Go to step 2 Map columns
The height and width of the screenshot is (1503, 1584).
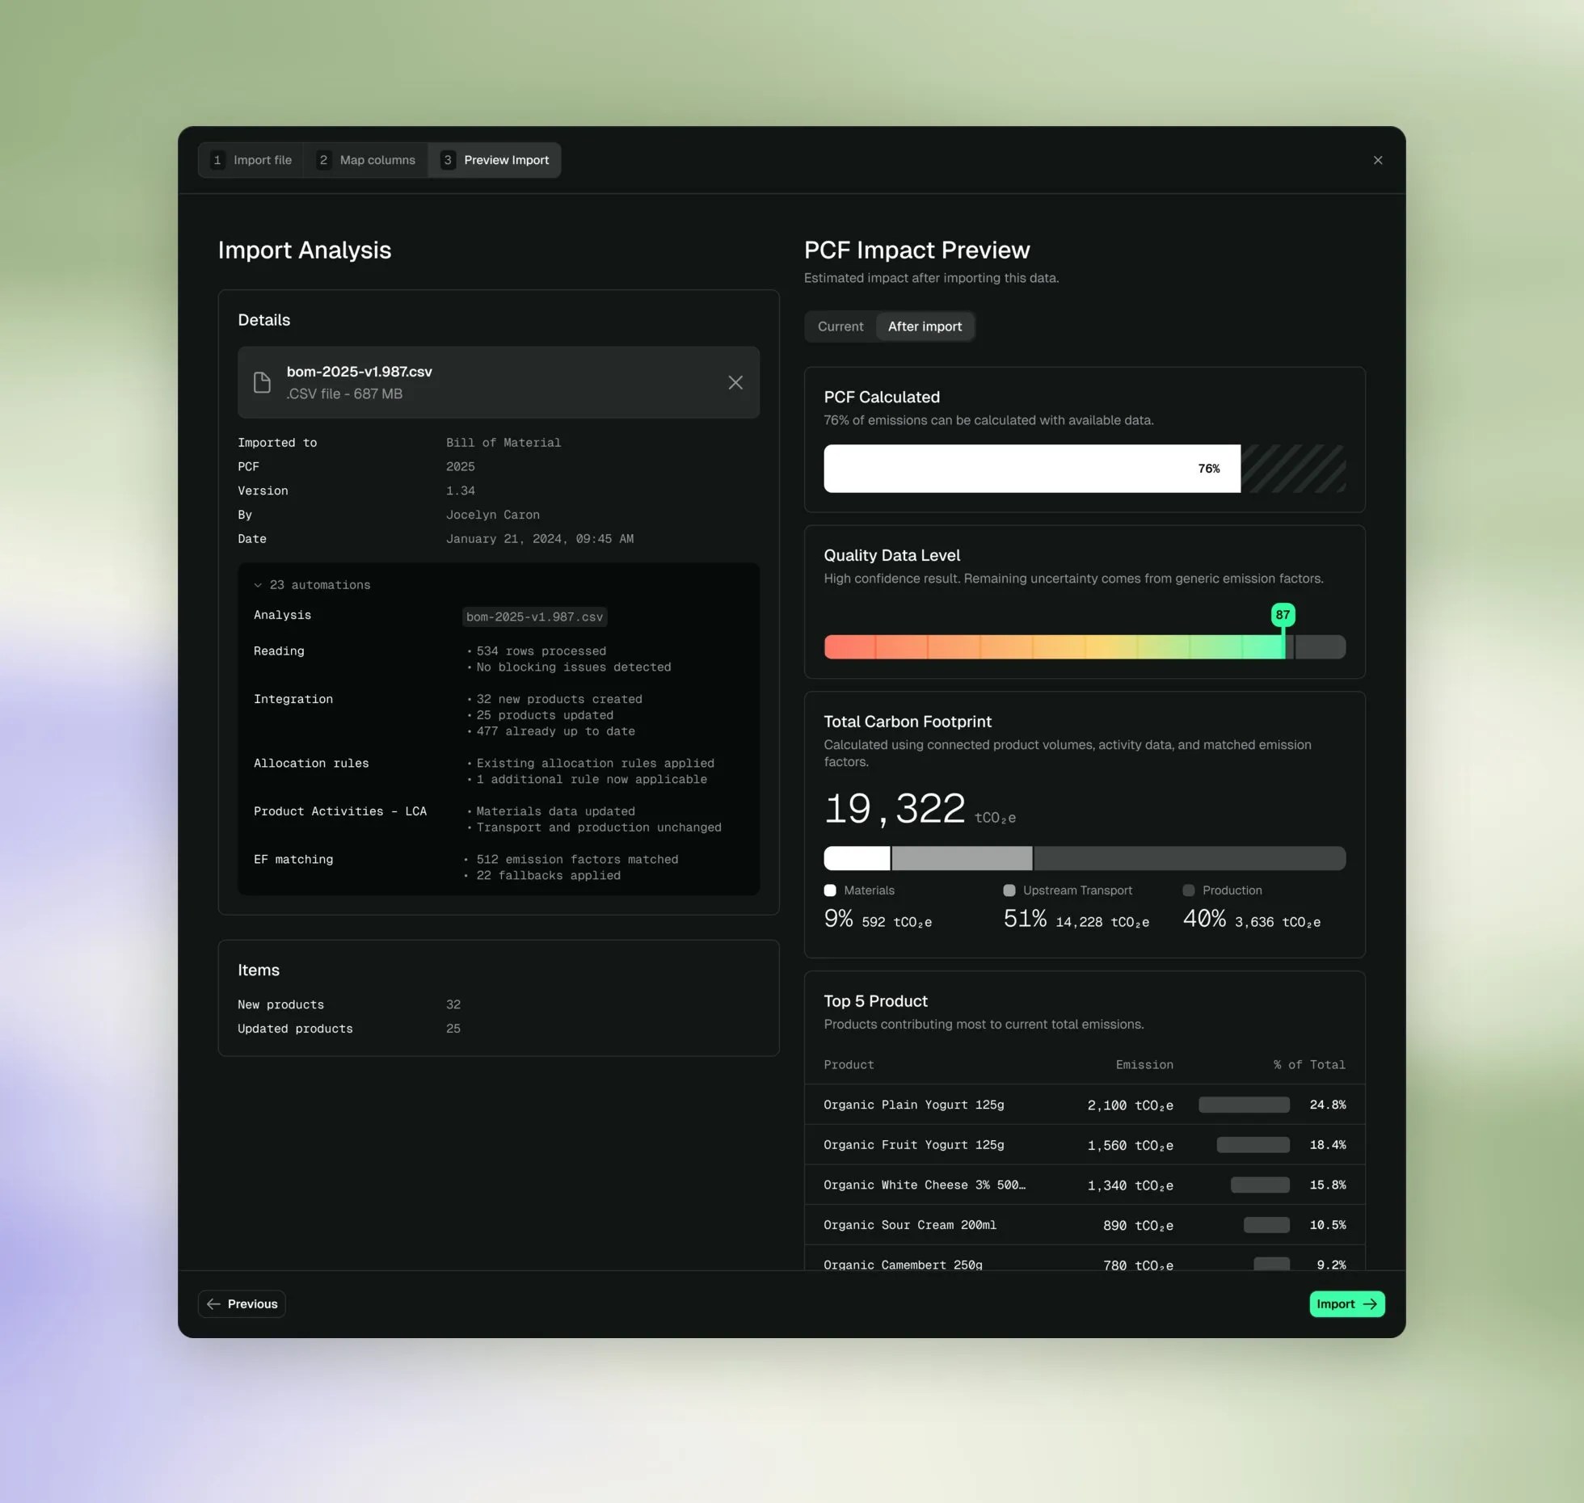(x=366, y=160)
